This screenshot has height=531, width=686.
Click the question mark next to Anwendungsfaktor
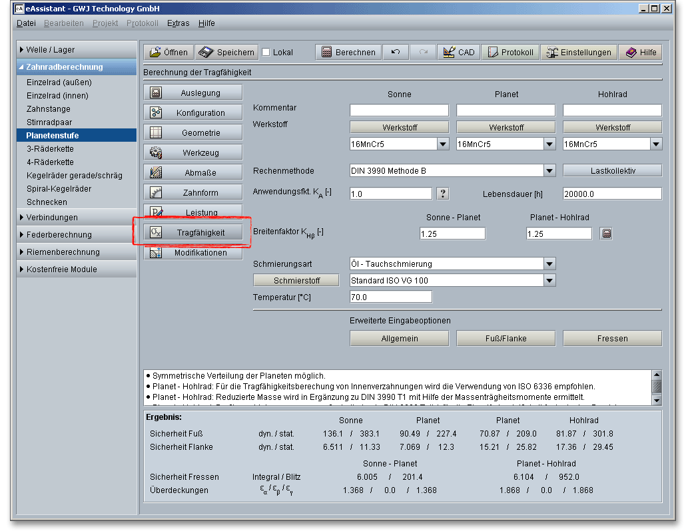(x=443, y=194)
